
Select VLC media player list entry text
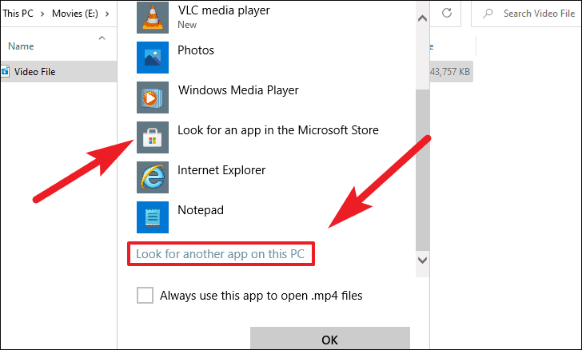(x=224, y=10)
